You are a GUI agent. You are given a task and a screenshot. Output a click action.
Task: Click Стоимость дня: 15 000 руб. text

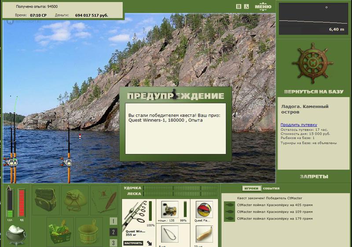305,134
